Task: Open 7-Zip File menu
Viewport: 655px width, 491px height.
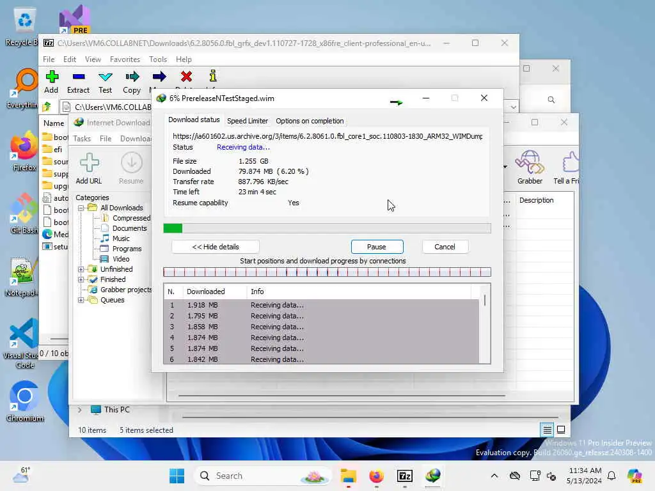Action: 49,59
